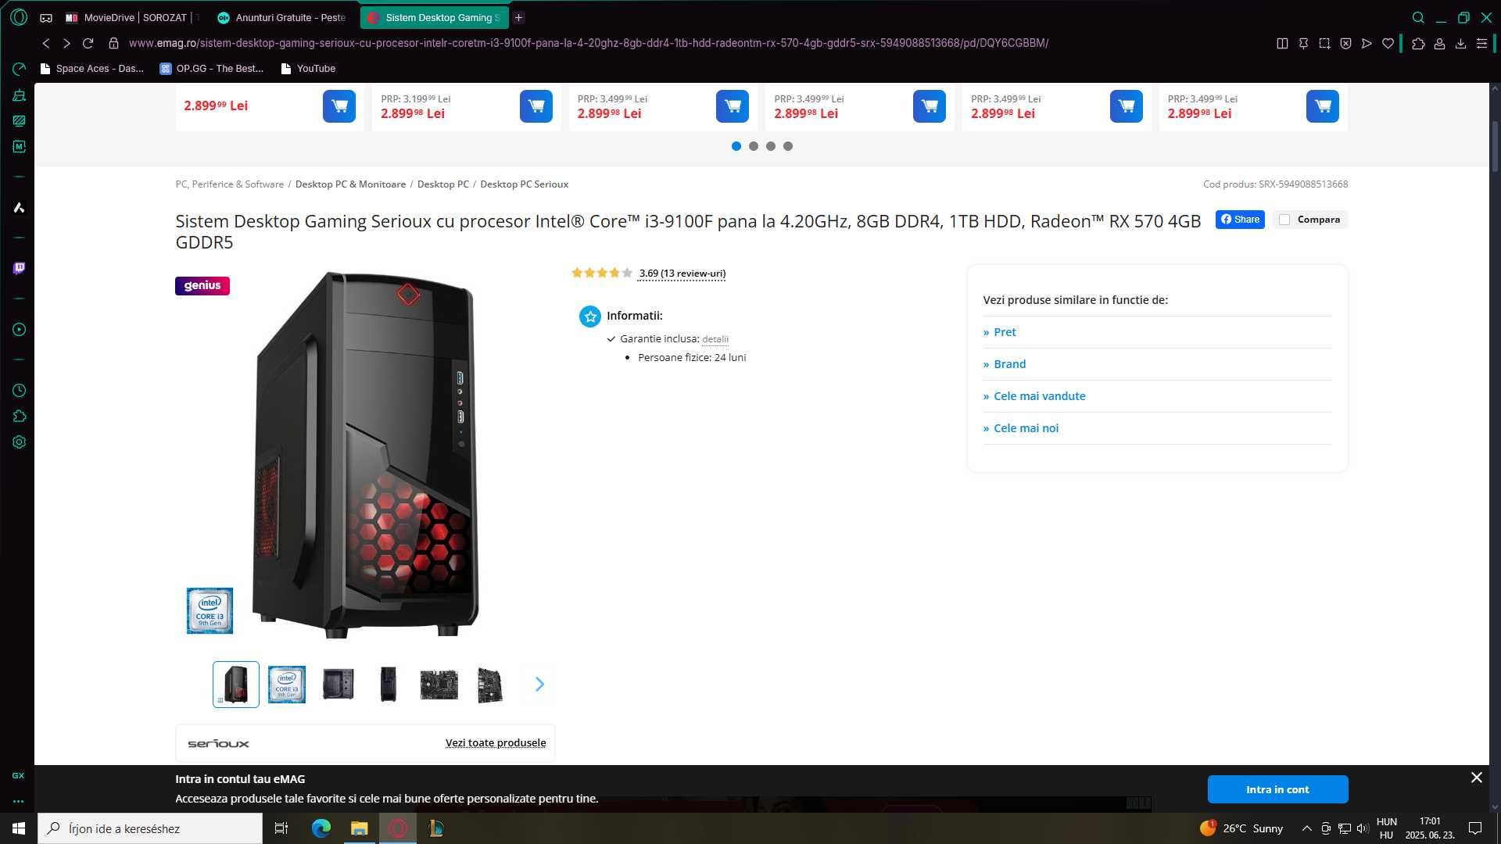The image size is (1501, 844).
Task: Open the weather widget showing 26°C Sunny
Action: click(x=1241, y=828)
